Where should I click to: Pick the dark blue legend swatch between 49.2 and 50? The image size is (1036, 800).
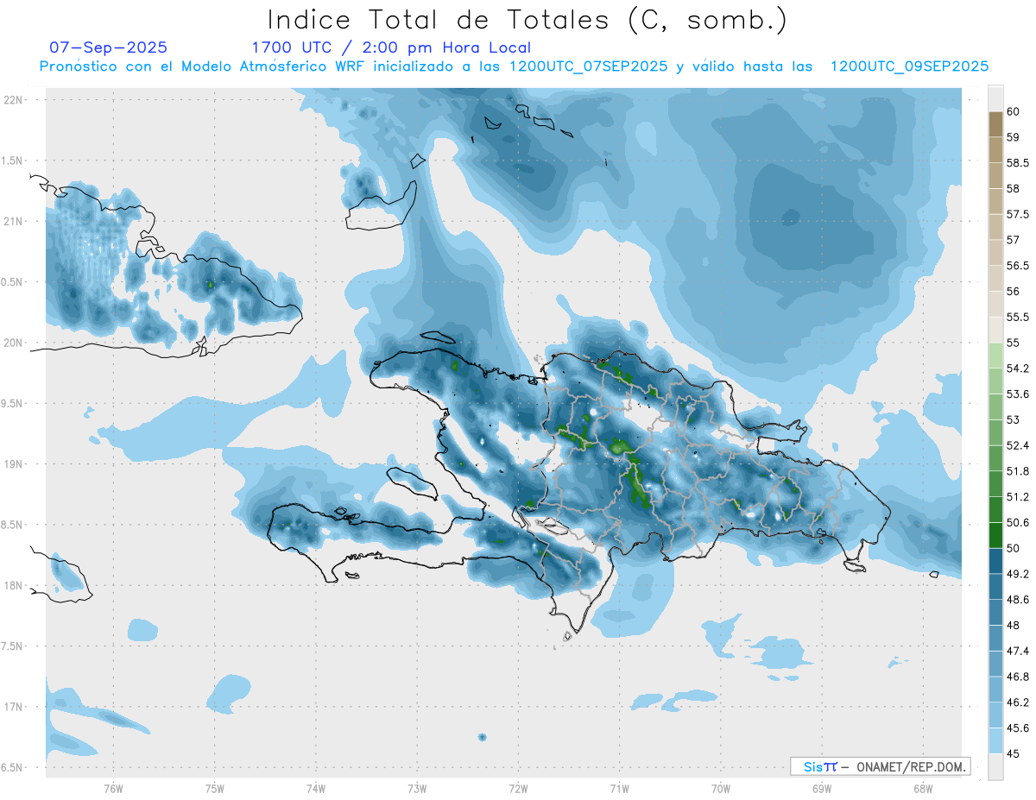tap(995, 561)
